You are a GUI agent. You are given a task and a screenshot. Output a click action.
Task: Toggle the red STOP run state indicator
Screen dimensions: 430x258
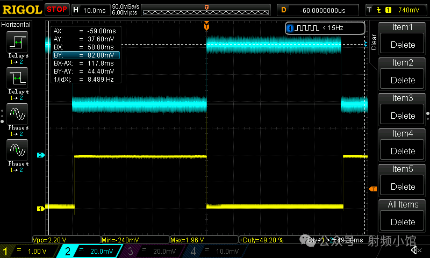56,9
